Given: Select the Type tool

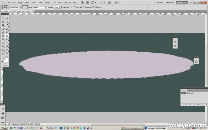Looking at the screenshot, I should coord(7,43).
